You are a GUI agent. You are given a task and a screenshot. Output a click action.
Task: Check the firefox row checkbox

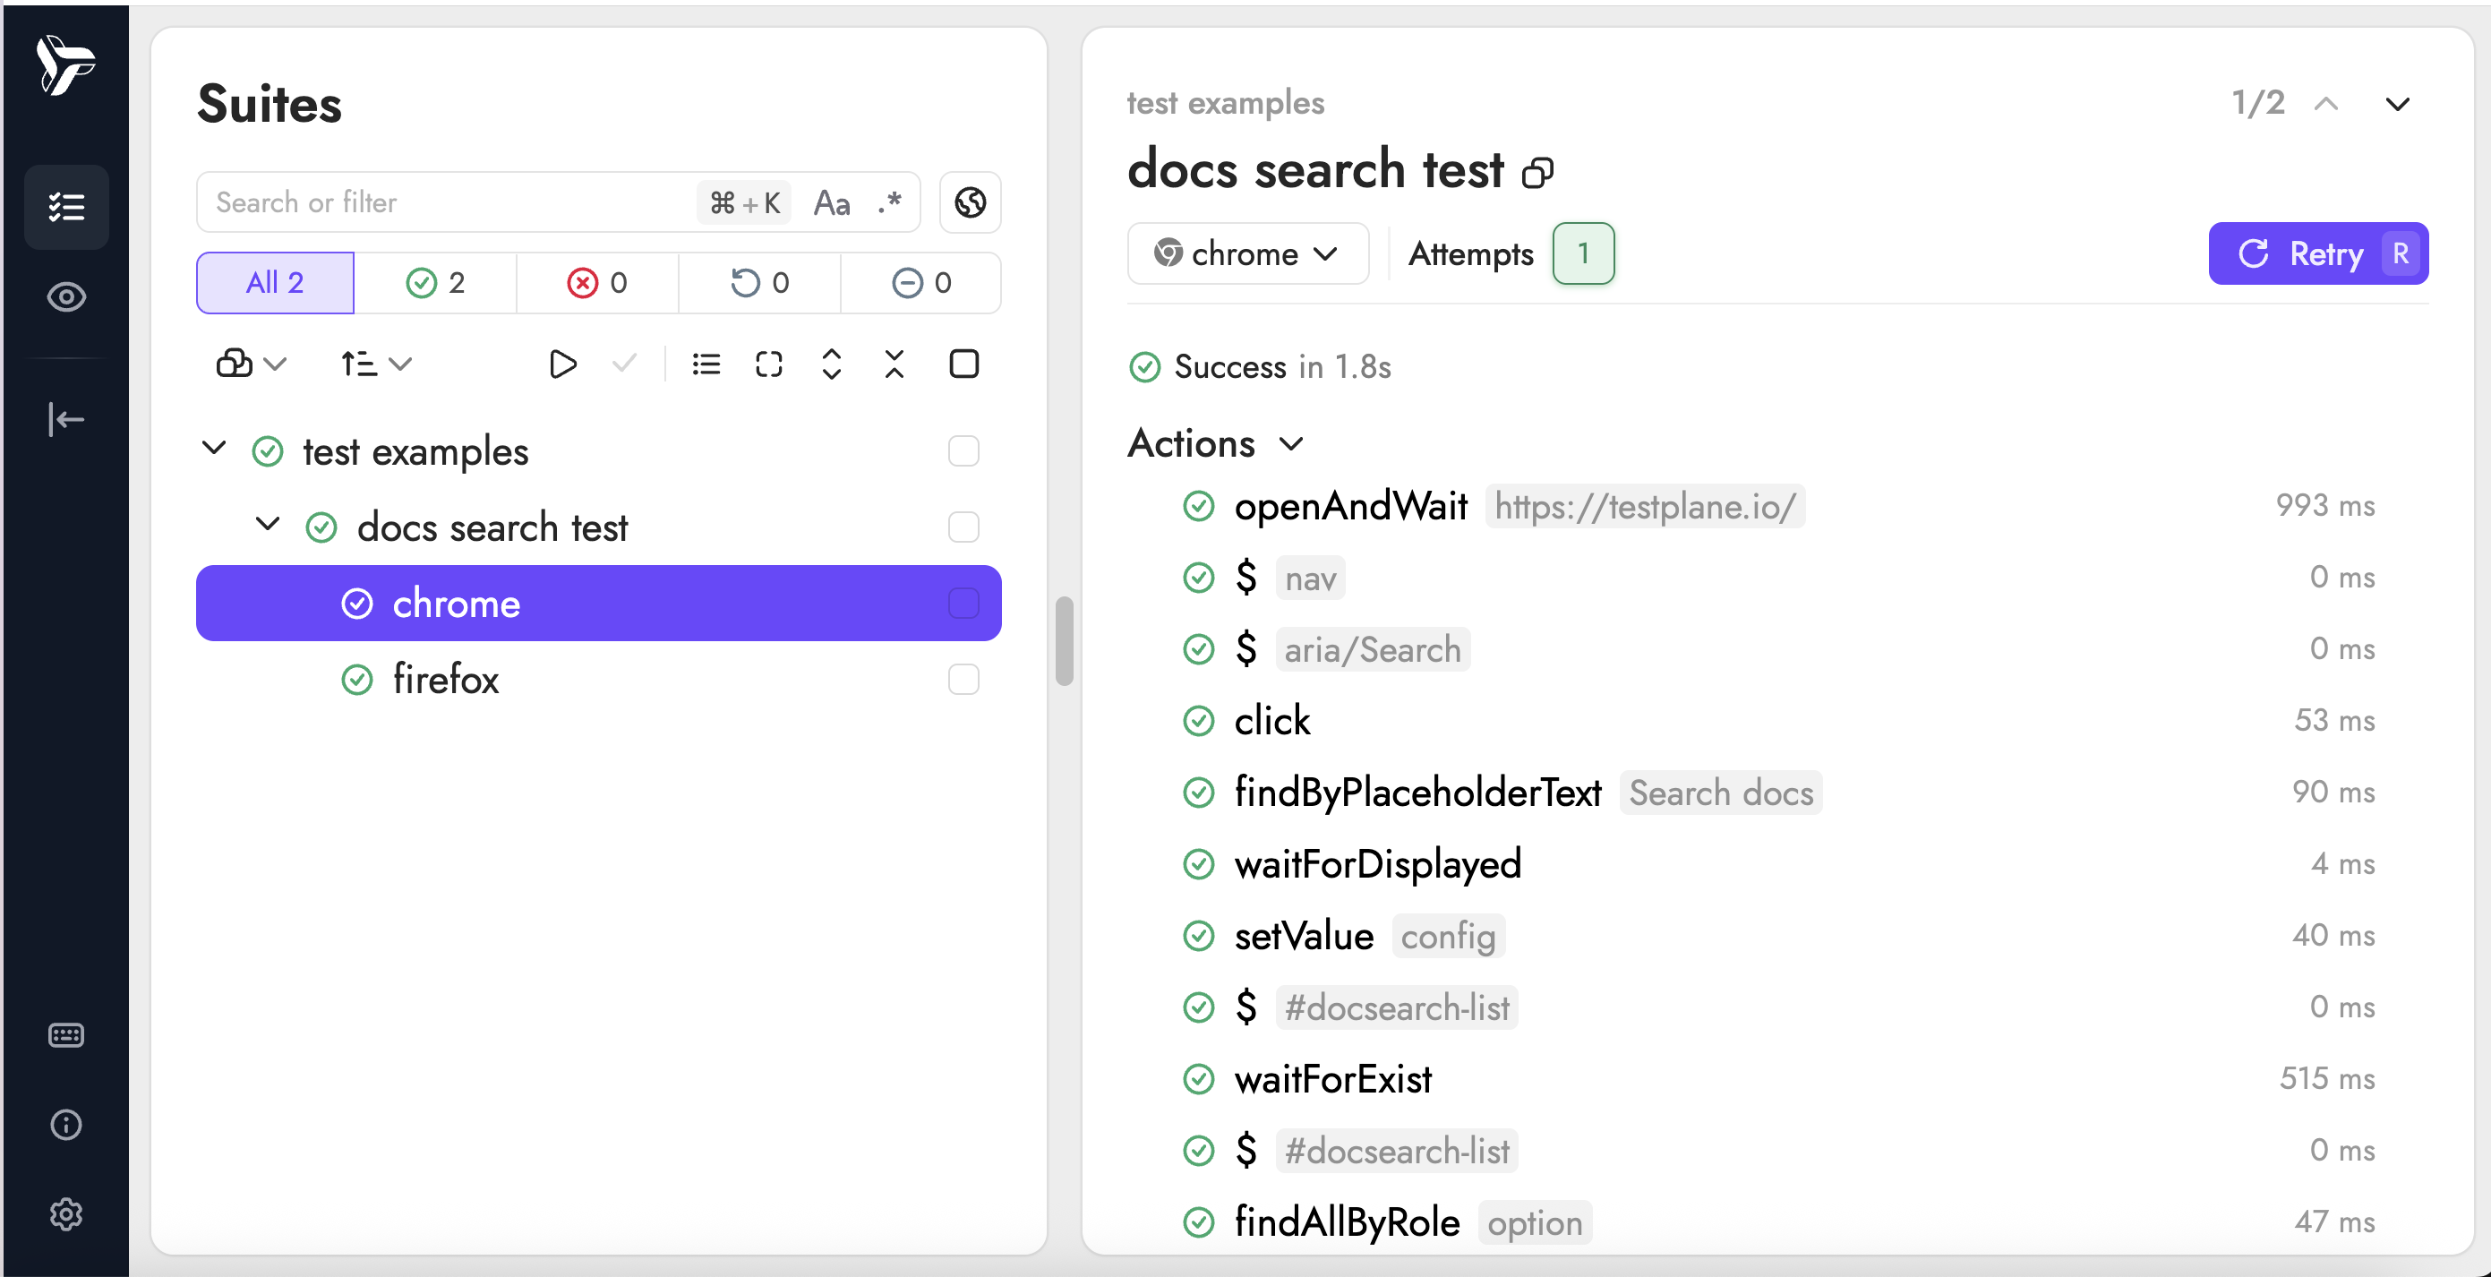[963, 679]
